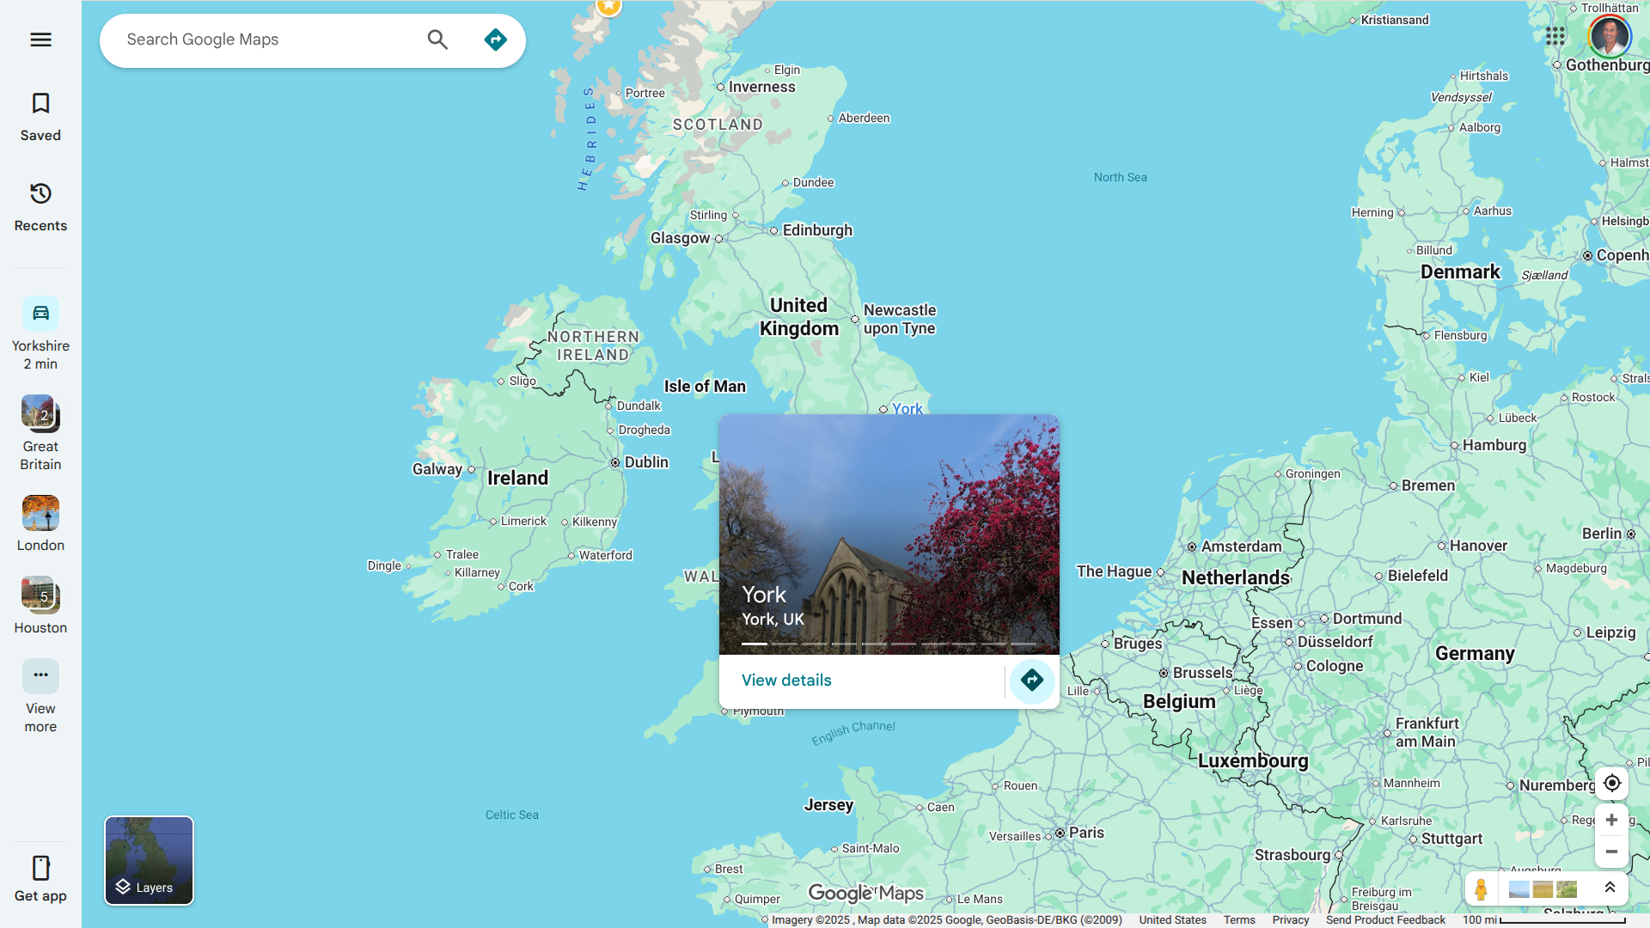The image size is (1650, 928).
Task: Pick up the Street View pegman
Action: click(x=1481, y=889)
